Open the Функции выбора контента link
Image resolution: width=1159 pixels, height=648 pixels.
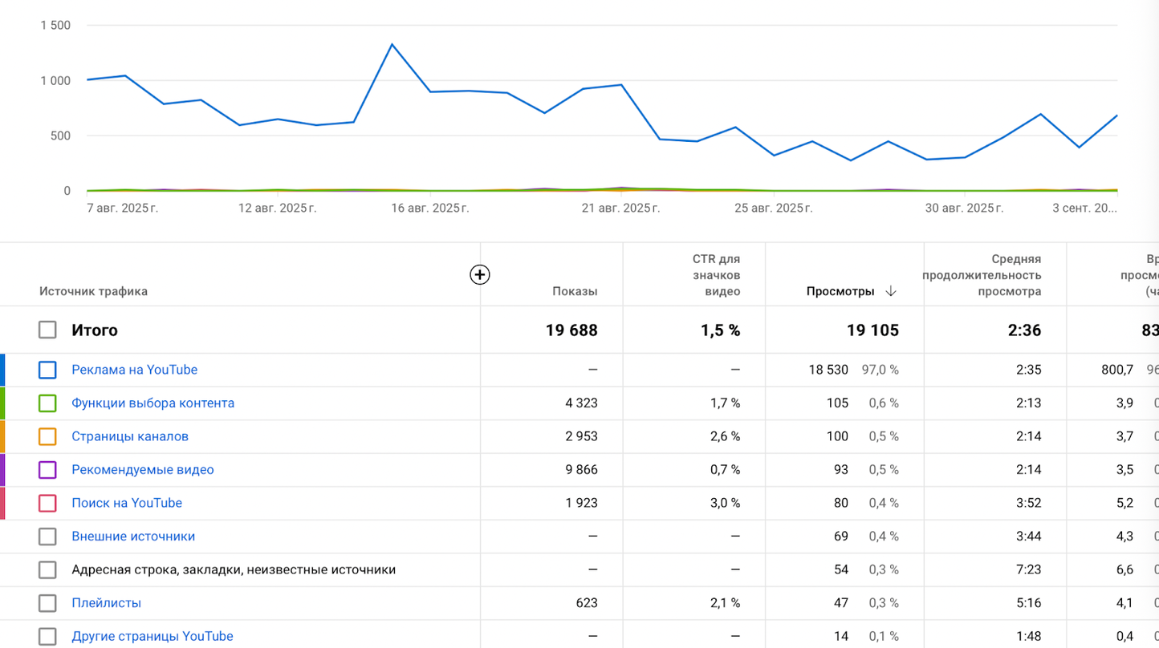[152, 403]
